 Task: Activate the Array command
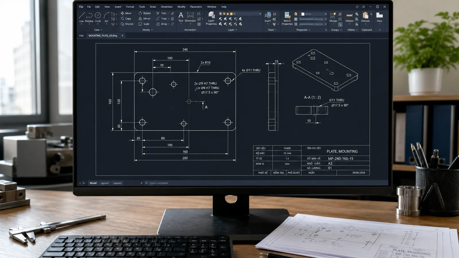162,24
